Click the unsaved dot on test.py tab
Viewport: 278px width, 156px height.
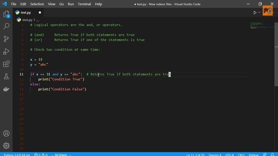[x=40, y=13]
